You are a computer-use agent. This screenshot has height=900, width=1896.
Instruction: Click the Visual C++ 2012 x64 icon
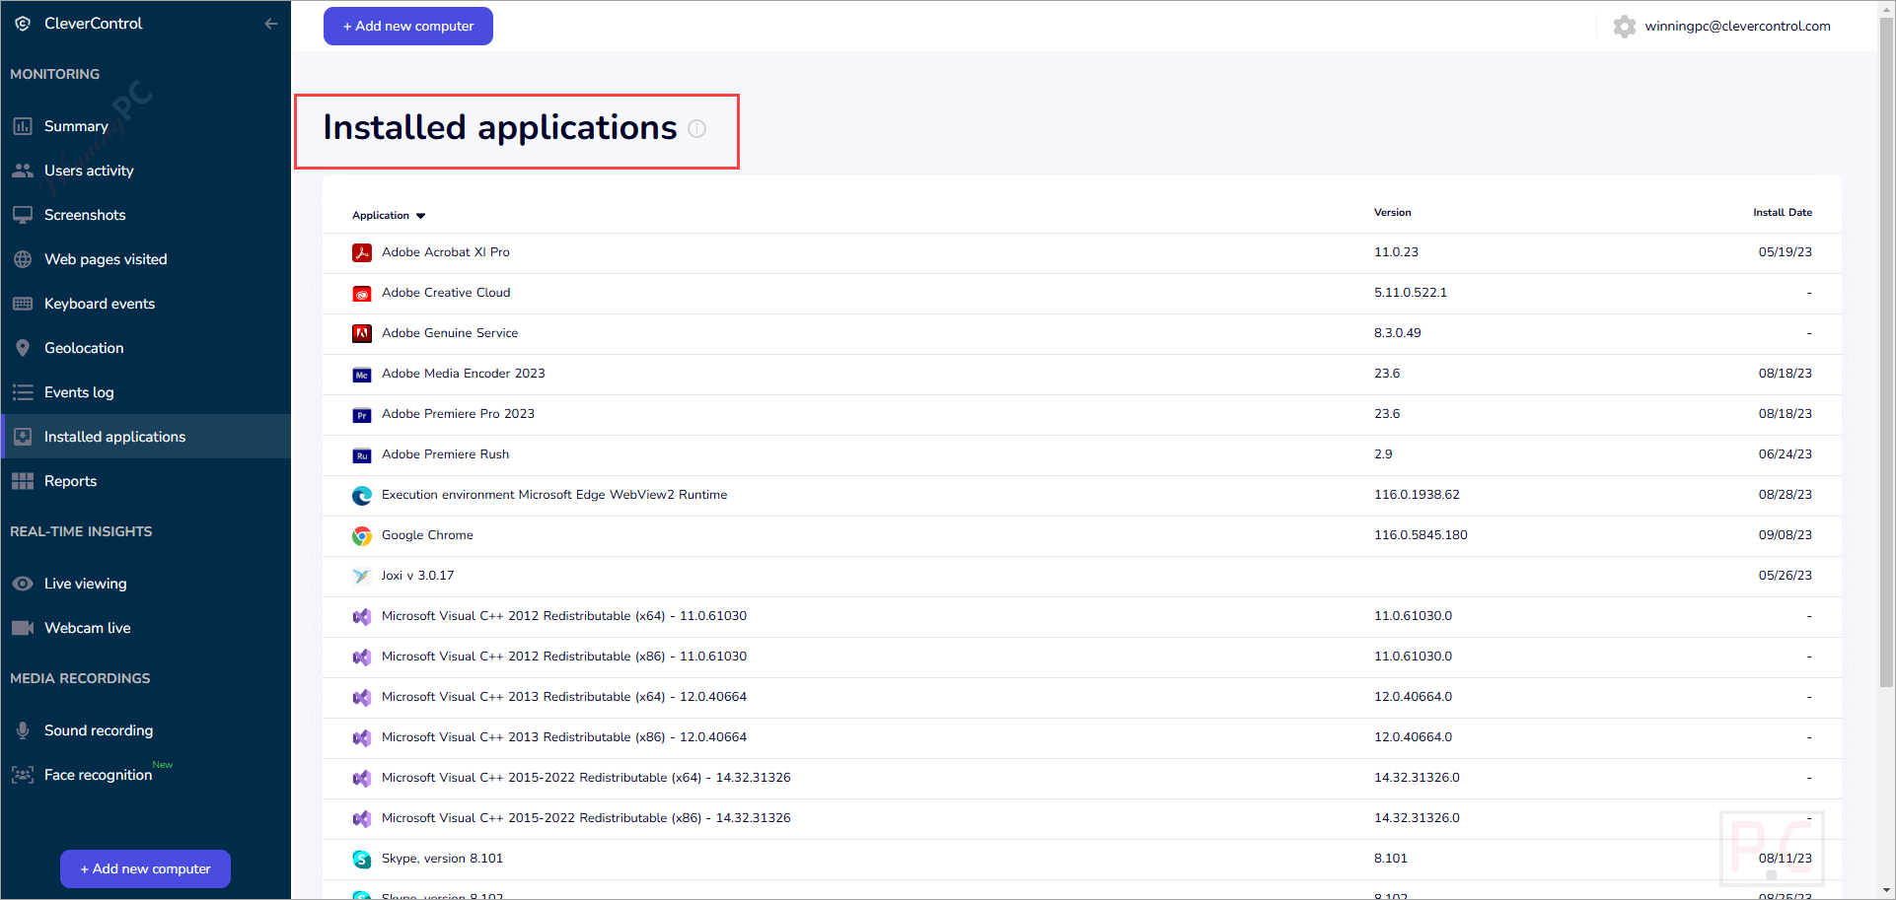click(362, 617)
